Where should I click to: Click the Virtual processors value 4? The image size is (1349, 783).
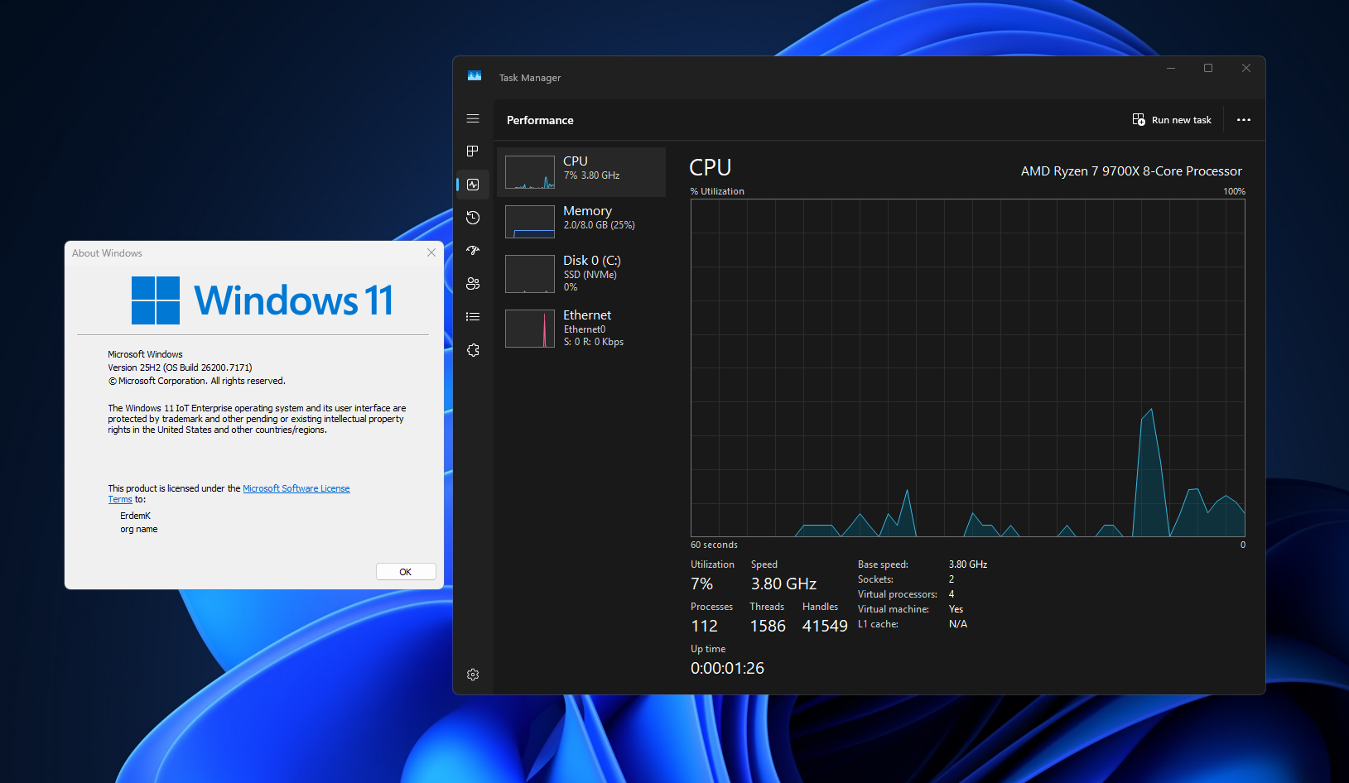coord(952,594)
